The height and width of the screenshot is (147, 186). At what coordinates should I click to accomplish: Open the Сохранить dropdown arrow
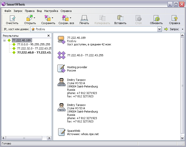(x=52, y=18)
